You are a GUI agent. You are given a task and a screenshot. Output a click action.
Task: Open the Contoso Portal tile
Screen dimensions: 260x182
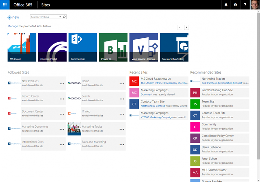coord(52,47)
